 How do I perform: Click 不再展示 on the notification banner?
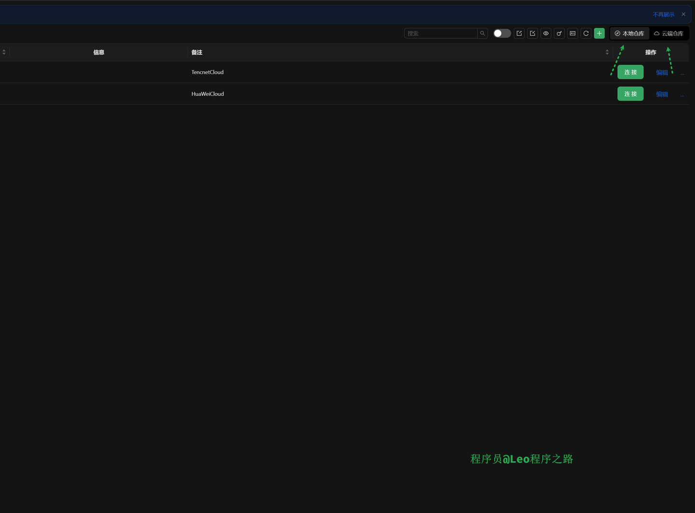[664, 14]
